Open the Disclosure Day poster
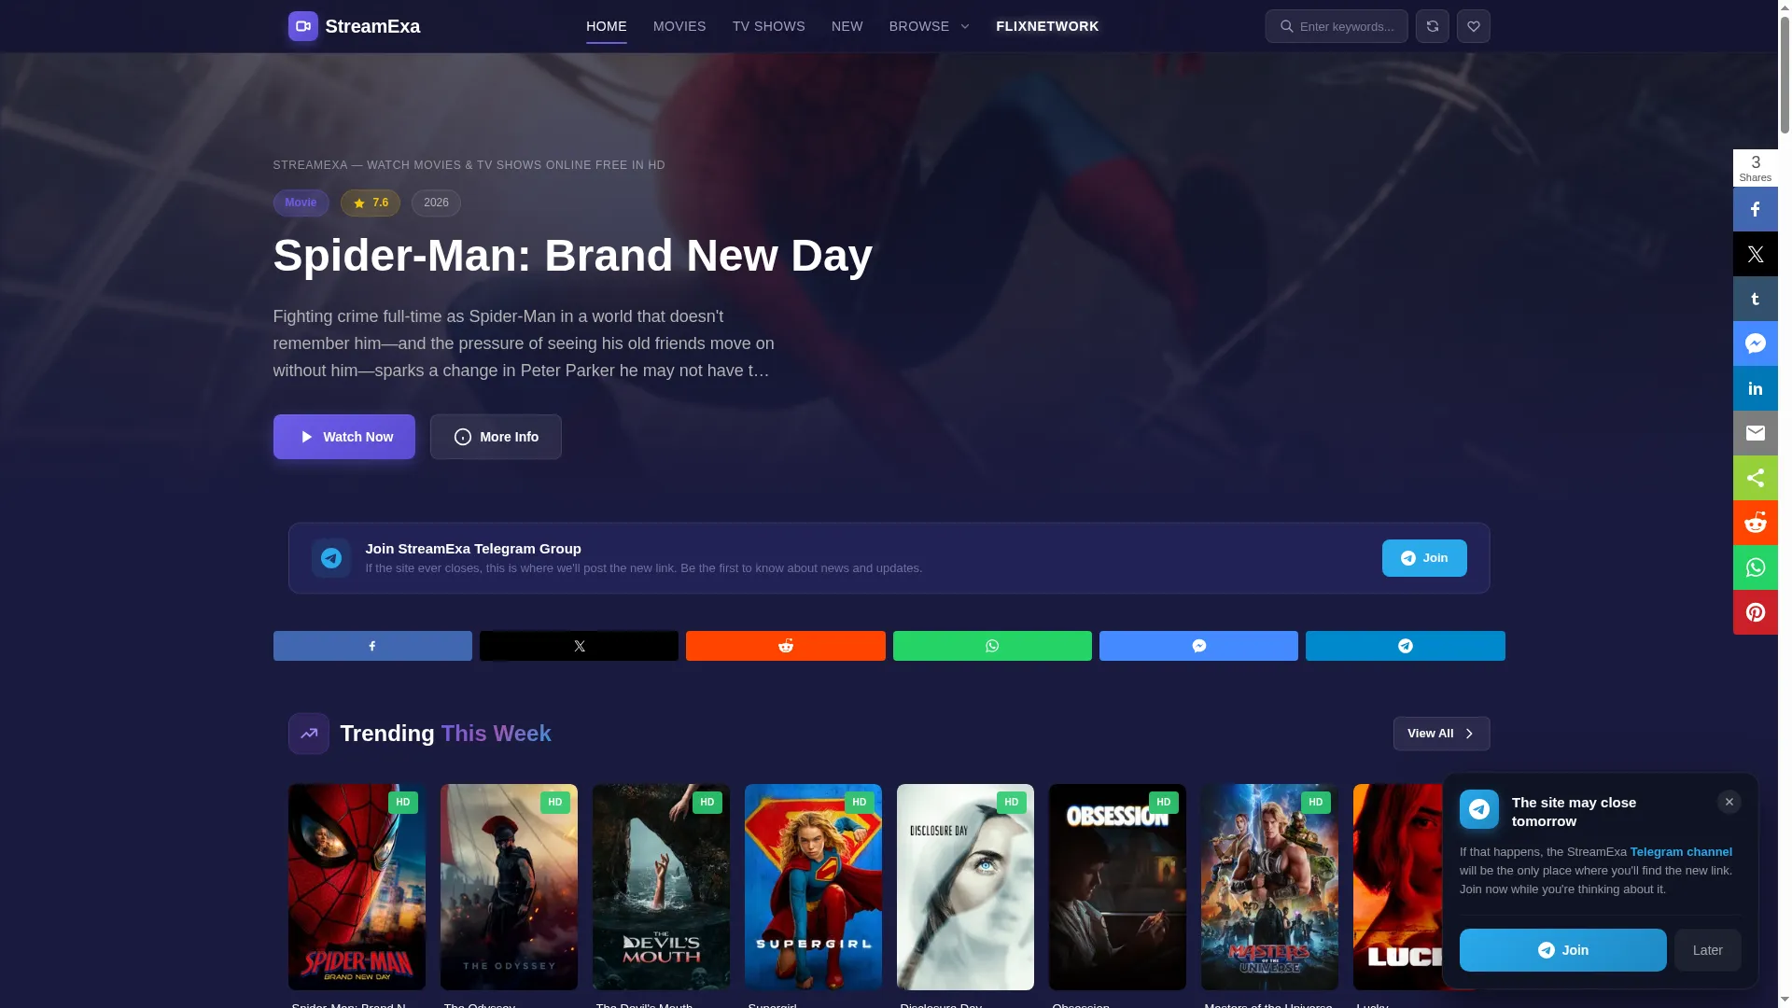 [x=965, y=887]
